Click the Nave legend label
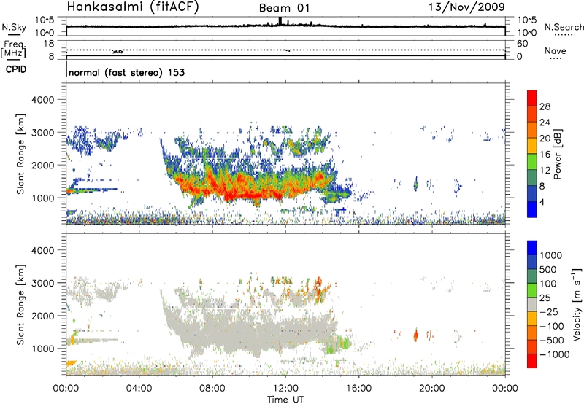584x404 pixels. [556, 51]
